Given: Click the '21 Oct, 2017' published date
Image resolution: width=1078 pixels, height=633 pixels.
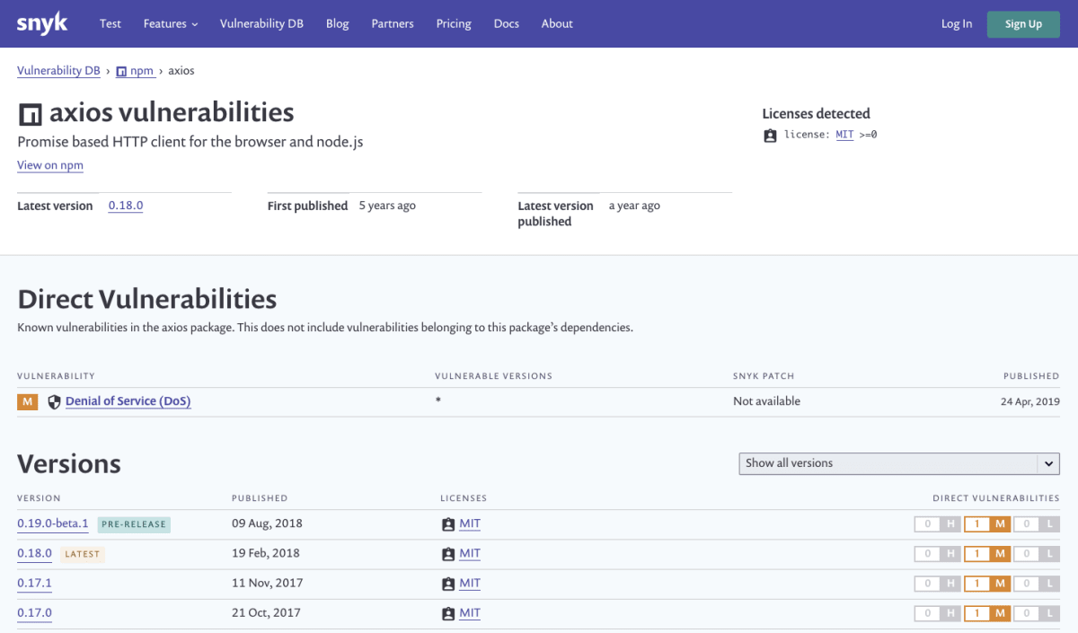Looking at the screenshot, I should [x=266, y=613].
